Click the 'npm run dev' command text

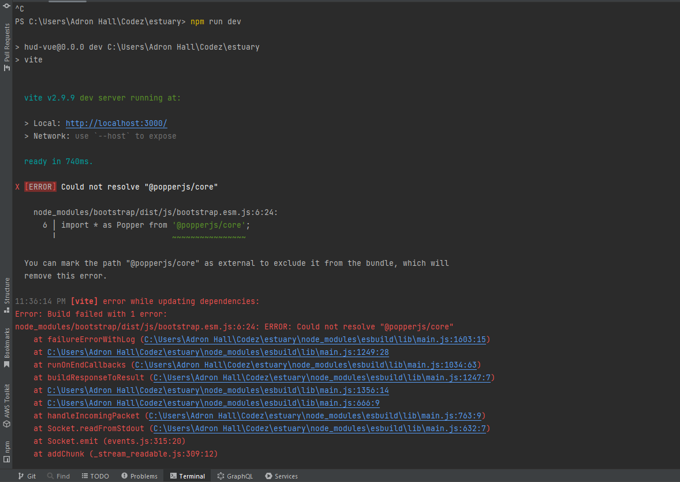coord(215,22)
